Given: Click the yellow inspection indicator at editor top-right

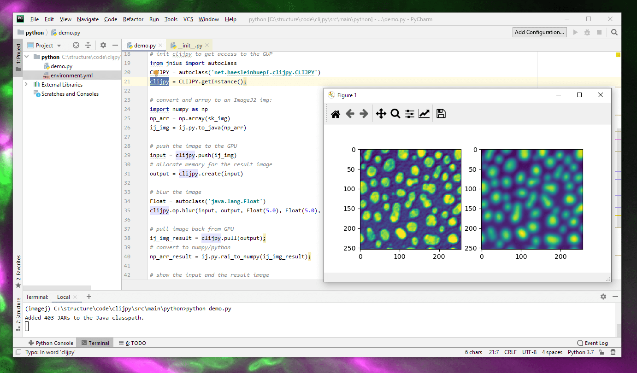Looking at the screenshot, I should (x=618, y=54).
